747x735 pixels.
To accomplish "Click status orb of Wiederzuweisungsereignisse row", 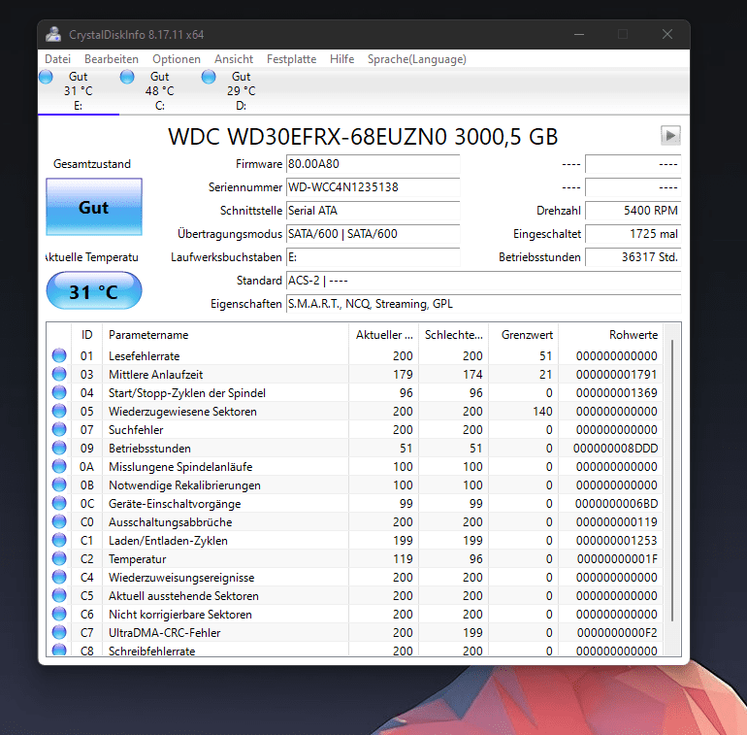I will coord(59,578).
